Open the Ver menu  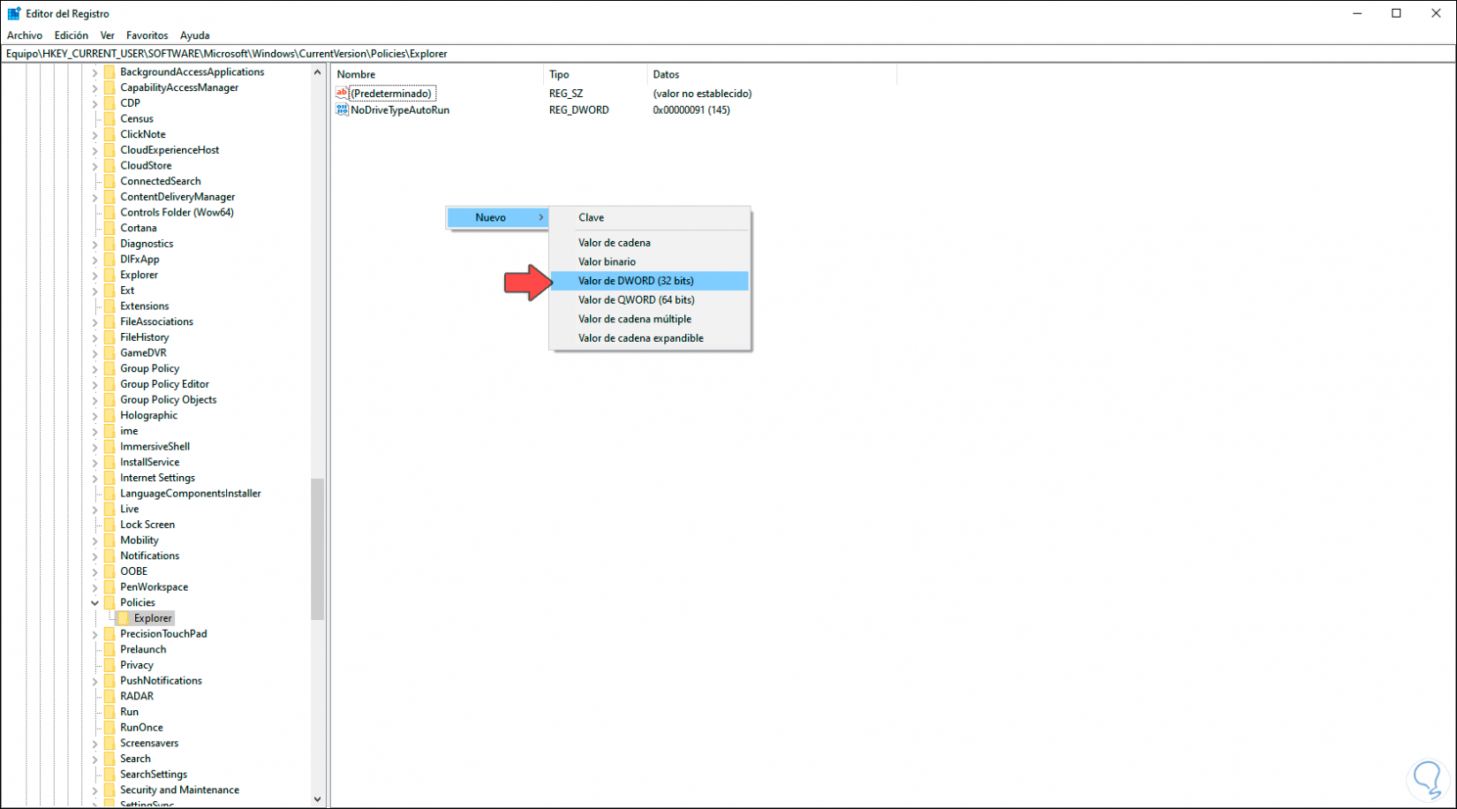tap(108, 35)
